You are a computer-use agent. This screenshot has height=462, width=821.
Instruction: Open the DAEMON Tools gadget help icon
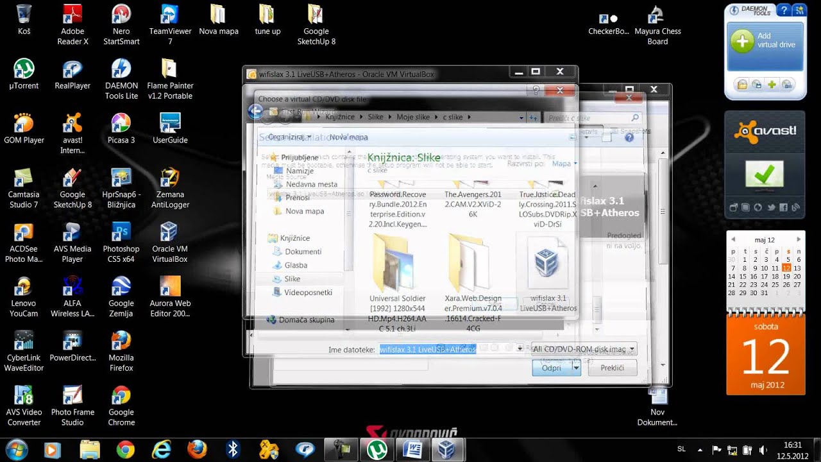coord(785,10)
